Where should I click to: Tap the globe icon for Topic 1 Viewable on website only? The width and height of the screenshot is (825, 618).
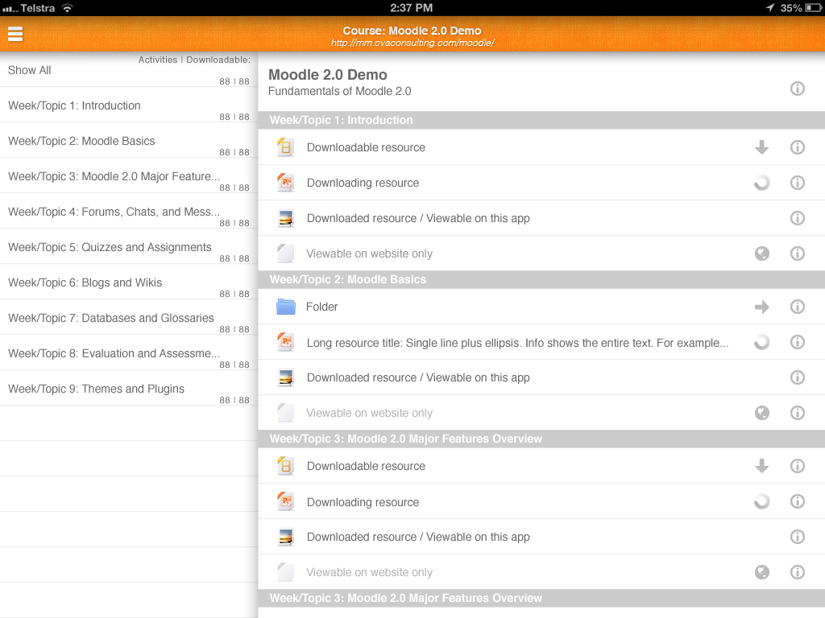[x=761, y=253]
